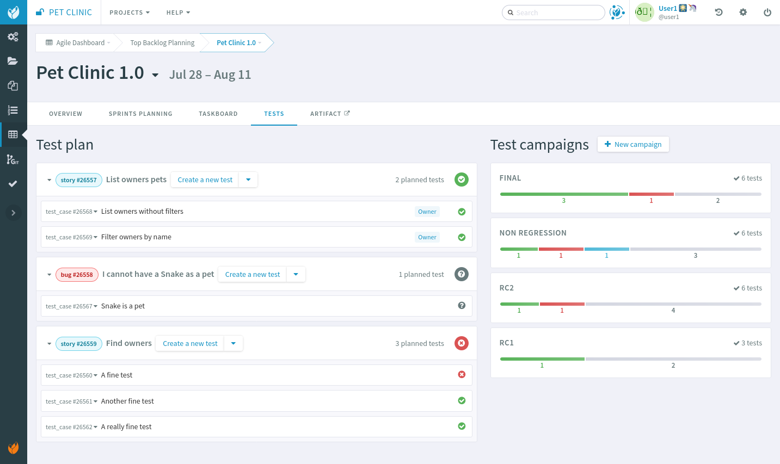This screenshot has width=780, height=464.
Task: Open dropdown next to Create a new test for Snake bug
Action: point(296,274)
